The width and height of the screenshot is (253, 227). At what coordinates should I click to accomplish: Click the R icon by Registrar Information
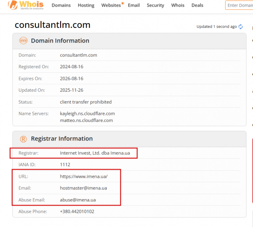coord(23,139)
